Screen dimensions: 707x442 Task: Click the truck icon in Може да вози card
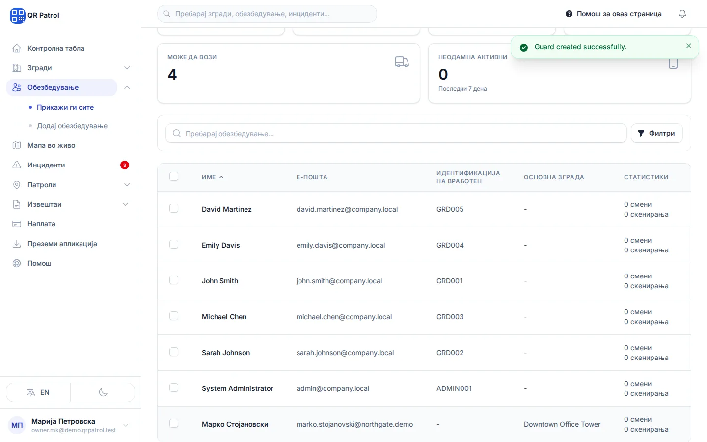point(402,62)
